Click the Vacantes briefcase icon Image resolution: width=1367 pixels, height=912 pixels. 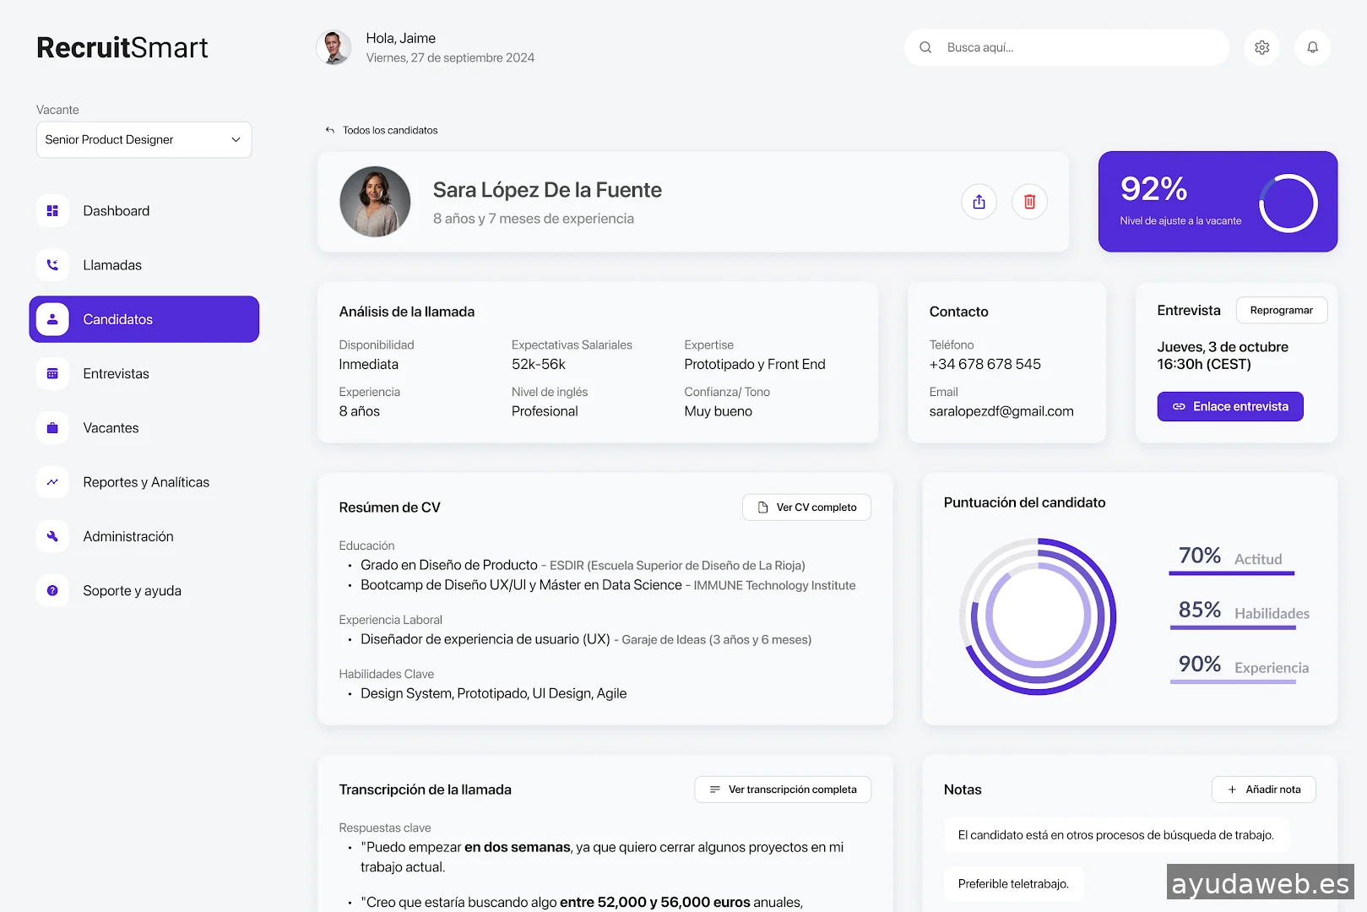pyautogui.click(x=52, y=428)
